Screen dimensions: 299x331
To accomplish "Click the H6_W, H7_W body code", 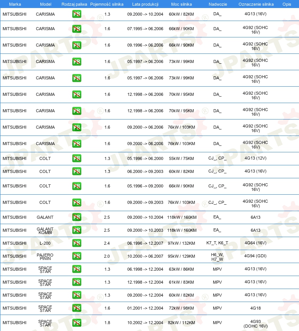I will point(217,257).
